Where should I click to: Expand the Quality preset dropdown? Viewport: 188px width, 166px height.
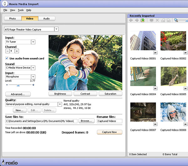(60, 104)
